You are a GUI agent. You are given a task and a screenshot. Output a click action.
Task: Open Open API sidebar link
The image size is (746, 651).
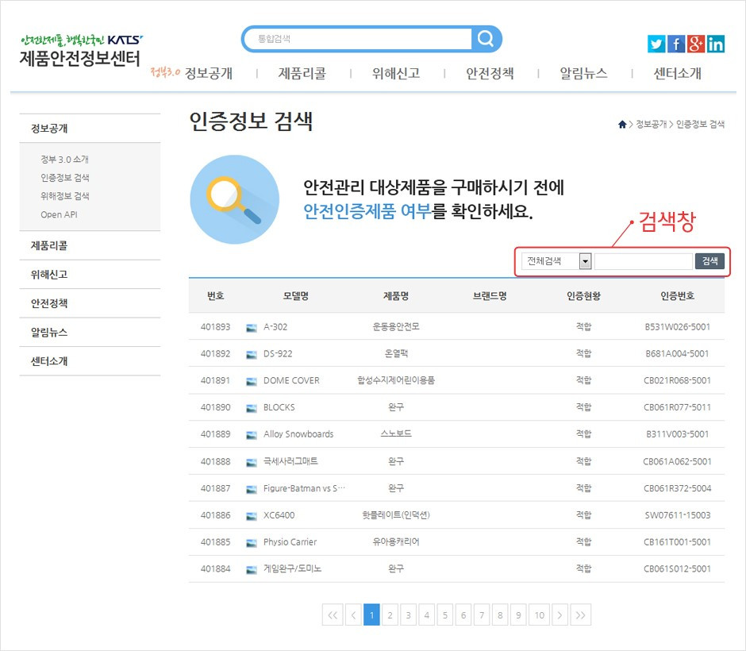pyautogui.click(x=59, y=214)
